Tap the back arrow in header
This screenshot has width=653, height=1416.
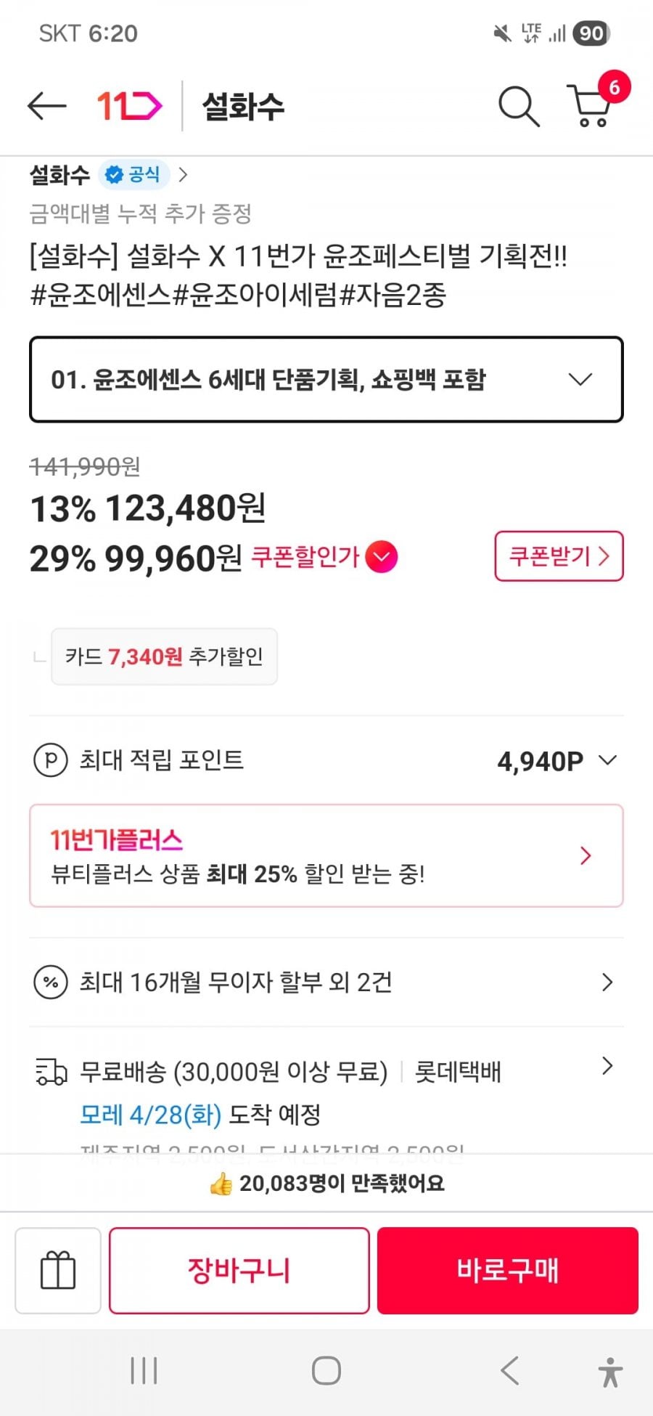46,106
